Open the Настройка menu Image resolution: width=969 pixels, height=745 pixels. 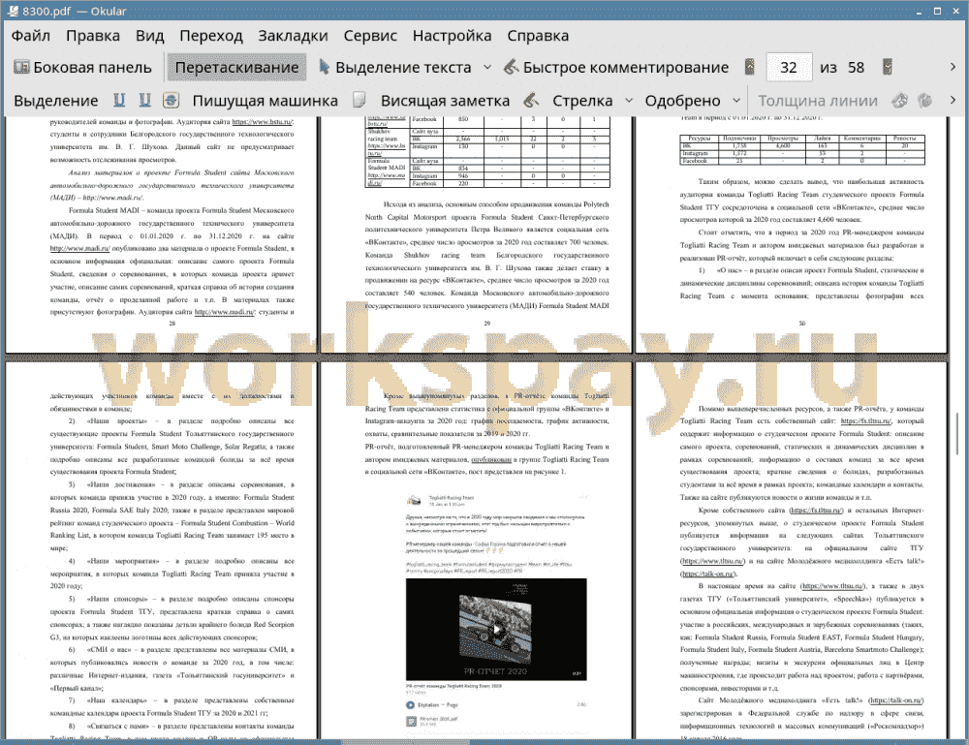coord(453,36)
